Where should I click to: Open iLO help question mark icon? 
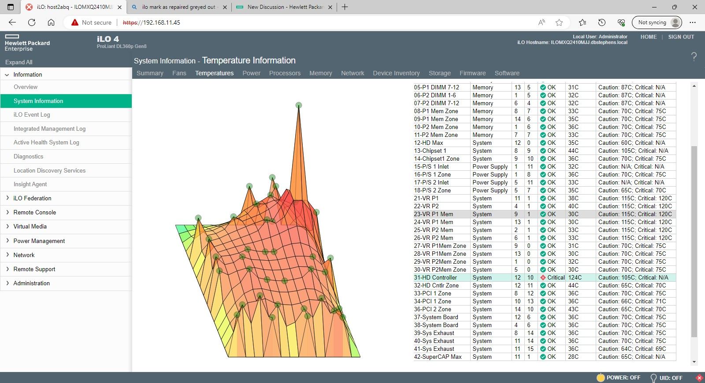click(x=694, y=56)
